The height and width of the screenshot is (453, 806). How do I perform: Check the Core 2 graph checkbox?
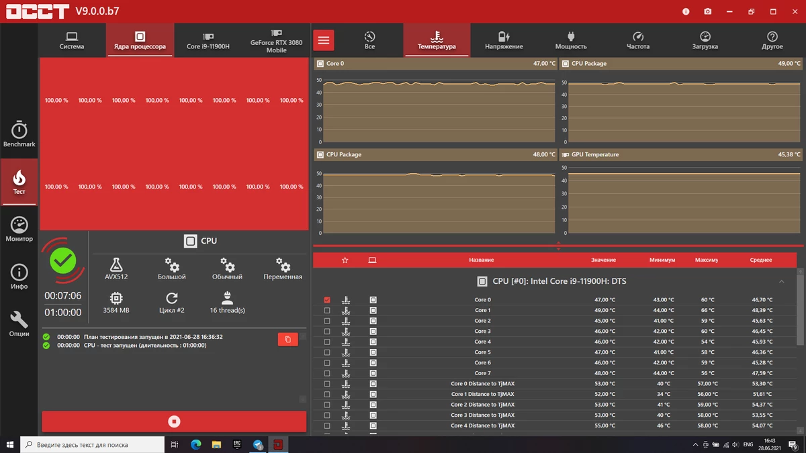pyautogui.click(x=327, y=321)
